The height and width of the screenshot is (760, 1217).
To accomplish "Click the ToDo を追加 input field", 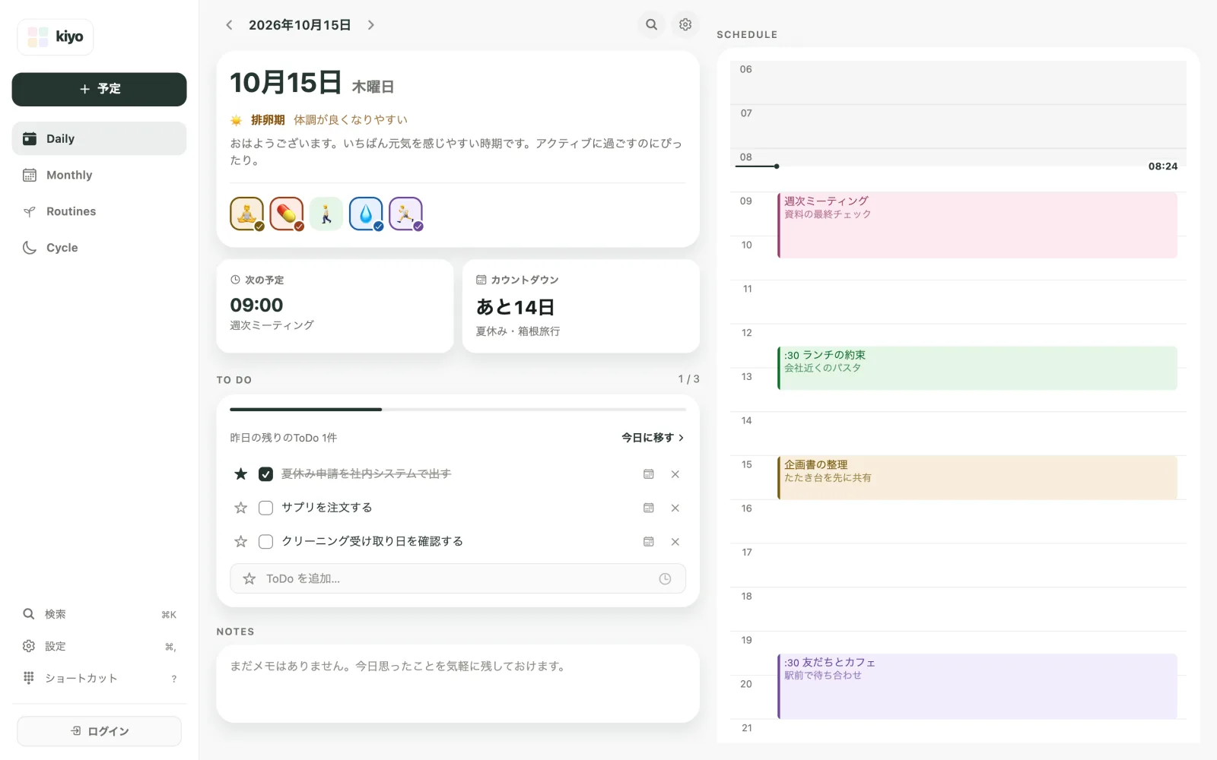I will click(x=458, y=578).
